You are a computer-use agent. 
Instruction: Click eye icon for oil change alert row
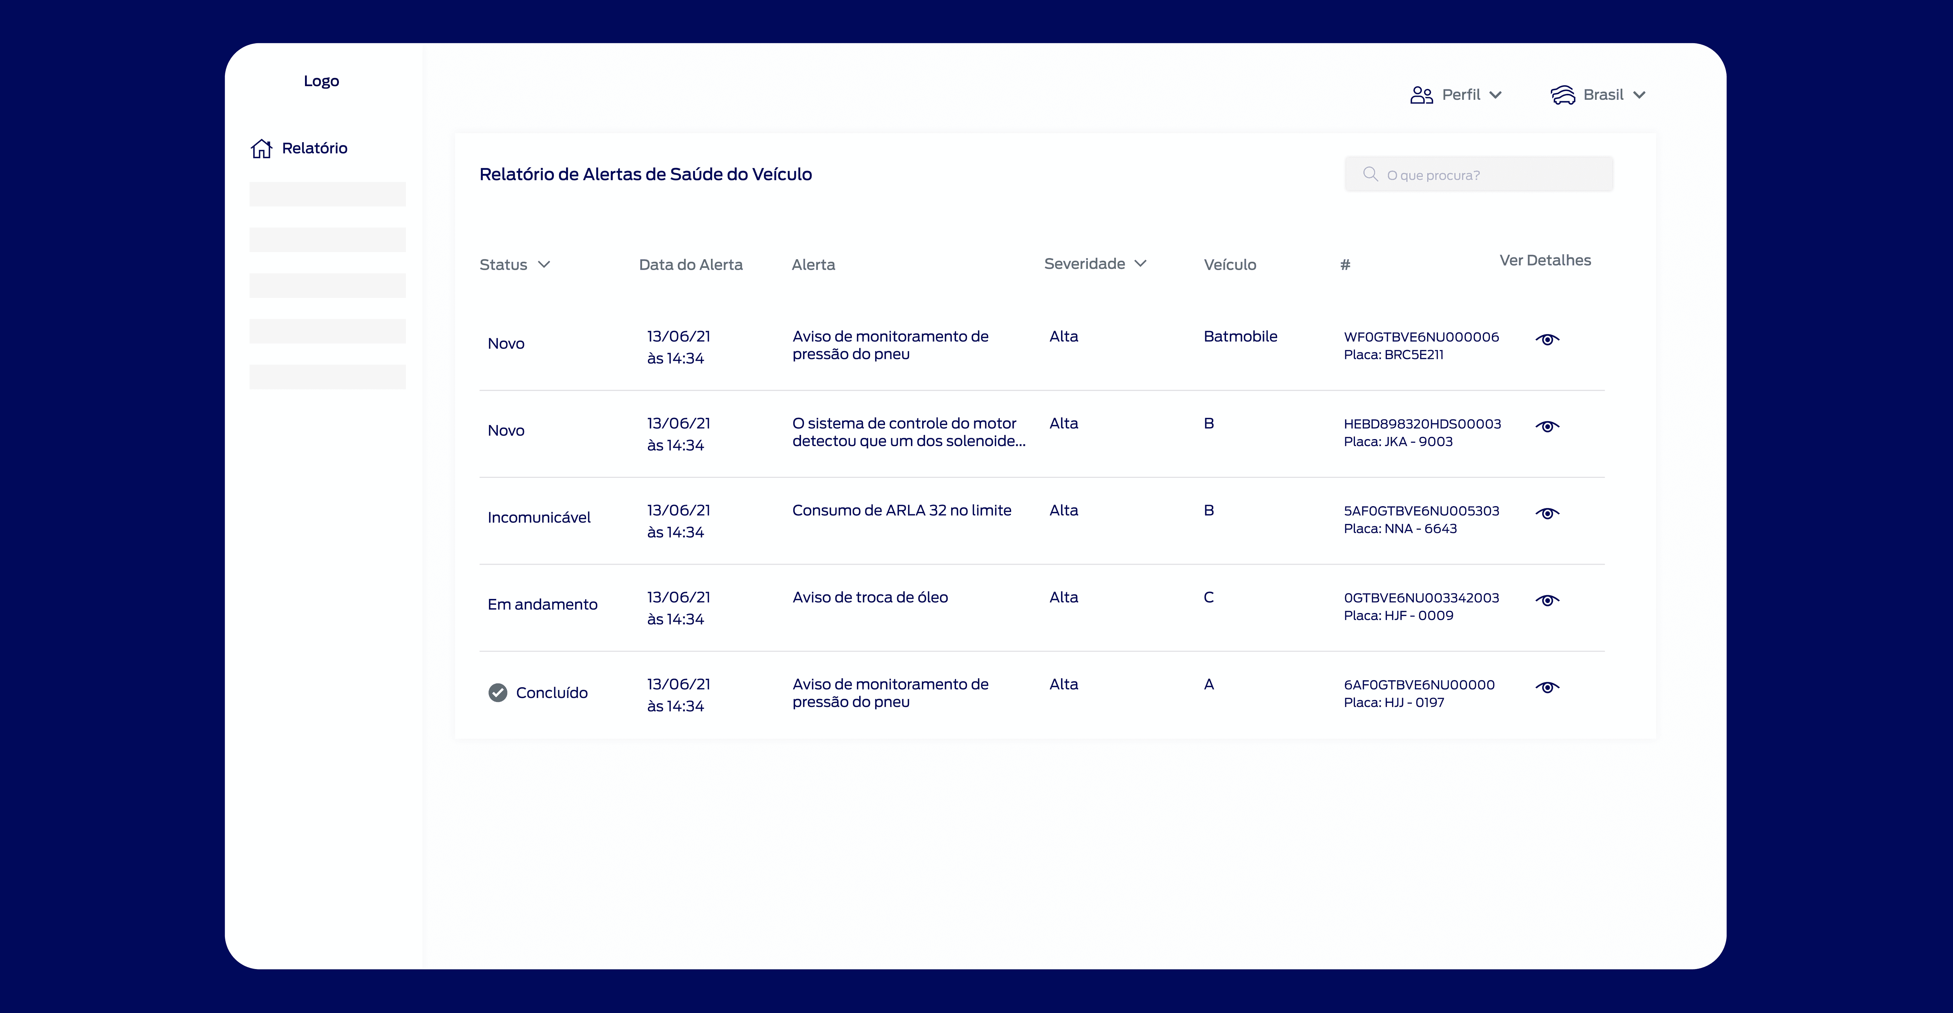1547,600
